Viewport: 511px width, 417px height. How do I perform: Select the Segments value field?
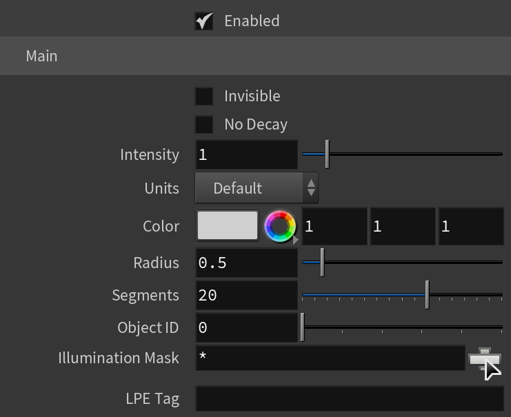pos(246,295)
